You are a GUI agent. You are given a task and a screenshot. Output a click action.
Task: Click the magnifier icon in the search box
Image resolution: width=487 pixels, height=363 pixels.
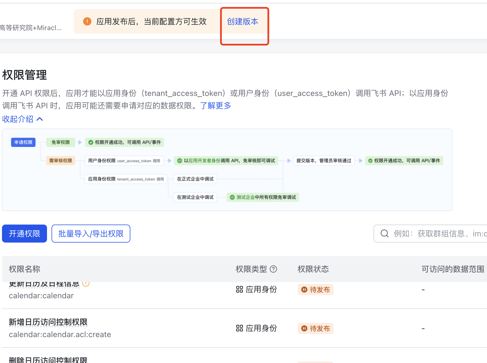385,234
